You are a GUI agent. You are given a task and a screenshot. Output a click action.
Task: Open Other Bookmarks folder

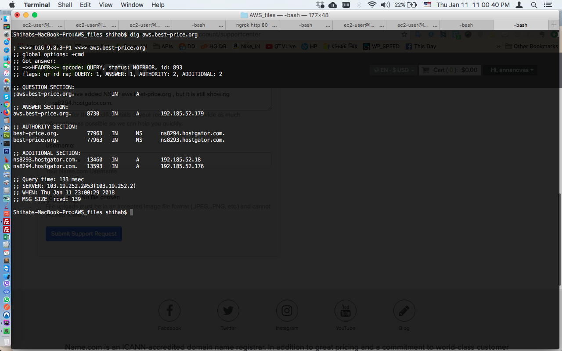pyautogui.click(x=531, y=46)
